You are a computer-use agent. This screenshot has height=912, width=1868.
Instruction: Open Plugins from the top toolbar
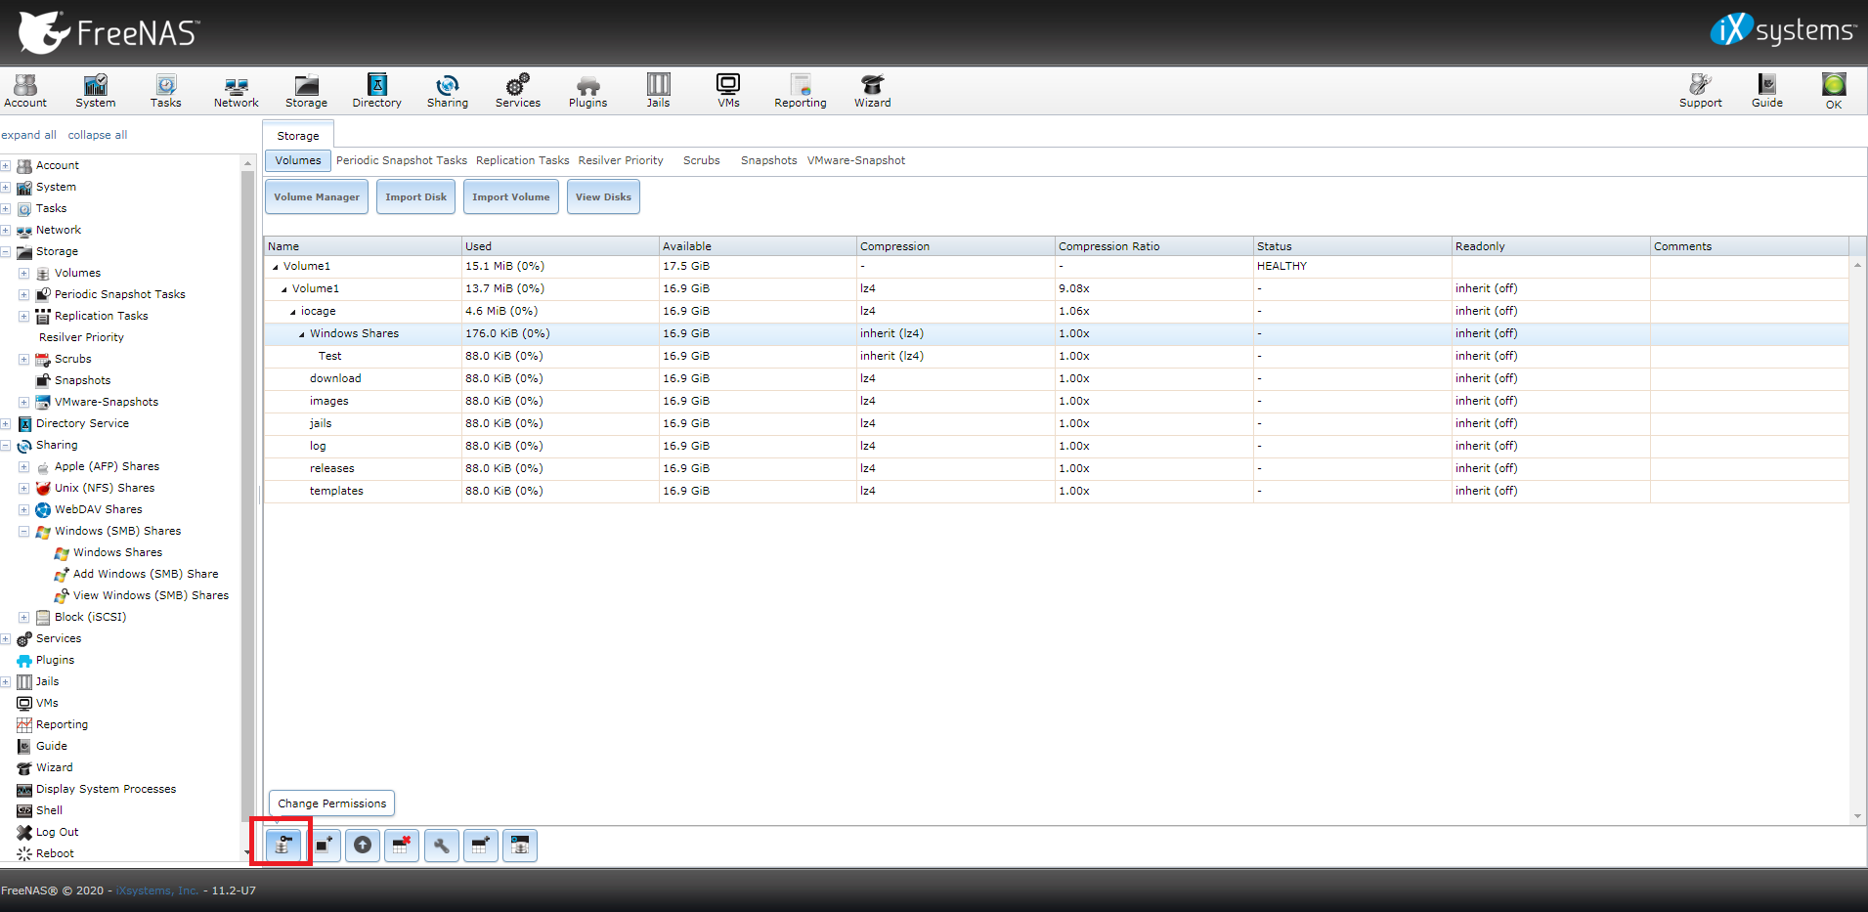coord(588,90)
